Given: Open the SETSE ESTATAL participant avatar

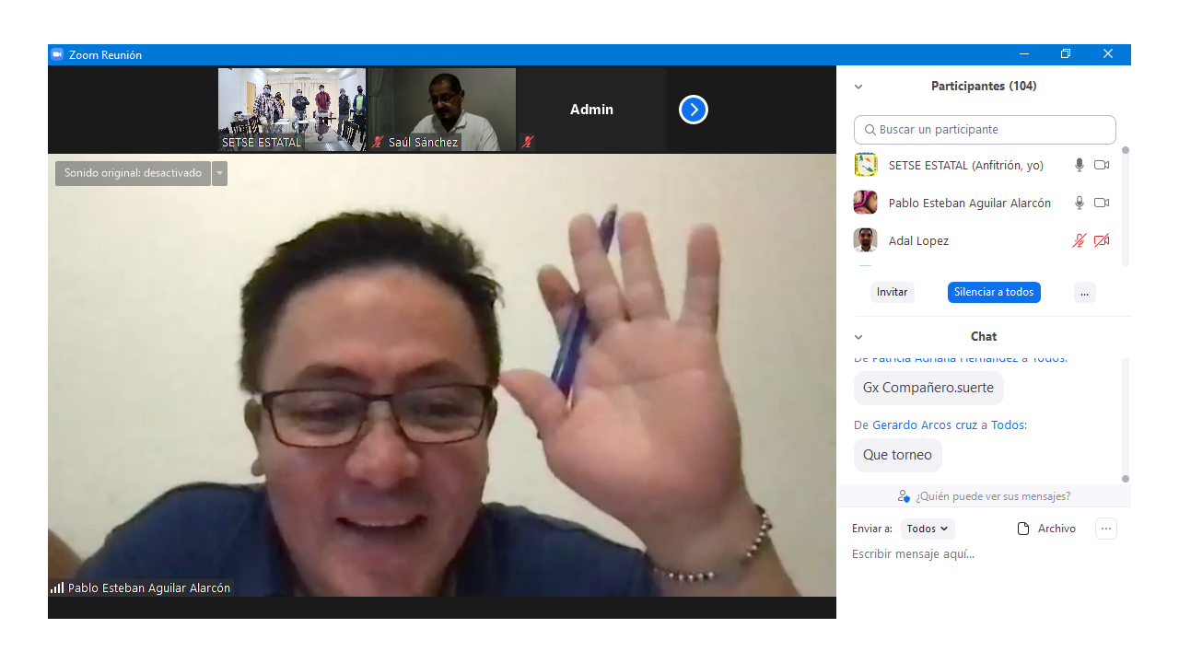Looking at the screenshot, I should click(865, 165).
